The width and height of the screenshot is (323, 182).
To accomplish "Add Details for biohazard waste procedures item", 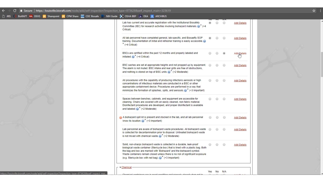I will 240,129.
